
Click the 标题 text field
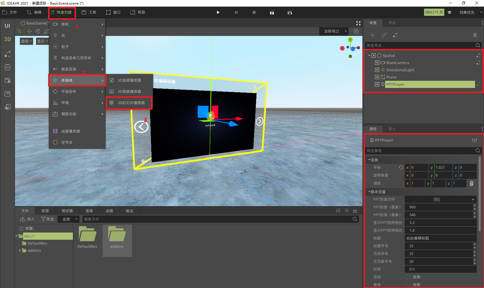[440, 238]
